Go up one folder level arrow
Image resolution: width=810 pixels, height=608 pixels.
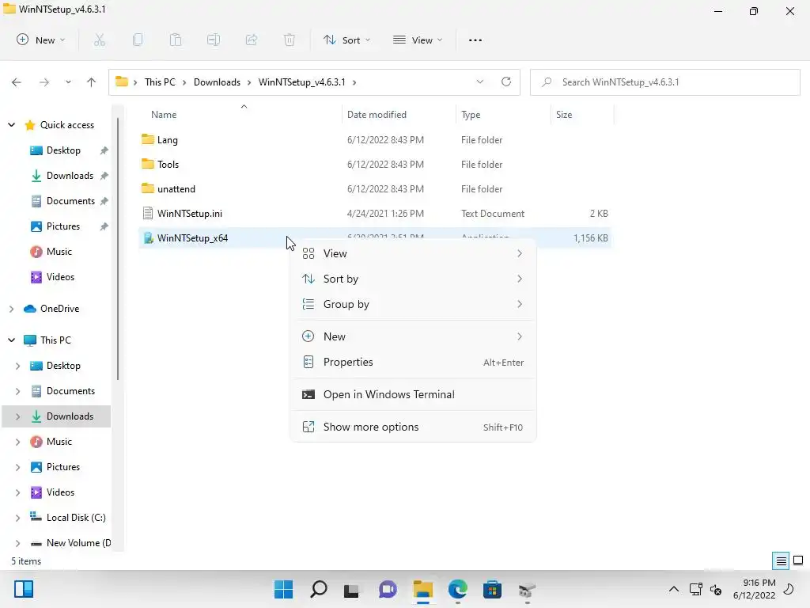click(92, 82)
